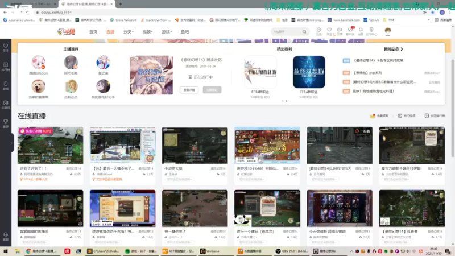455x256 pixels.
Task: Reload the page with the refresh icon
Action: (28, 12)
